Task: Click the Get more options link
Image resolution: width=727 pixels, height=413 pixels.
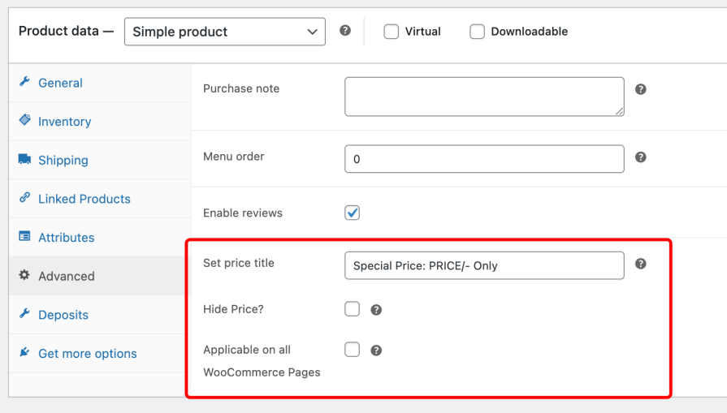Action: (x=87, y=354)
